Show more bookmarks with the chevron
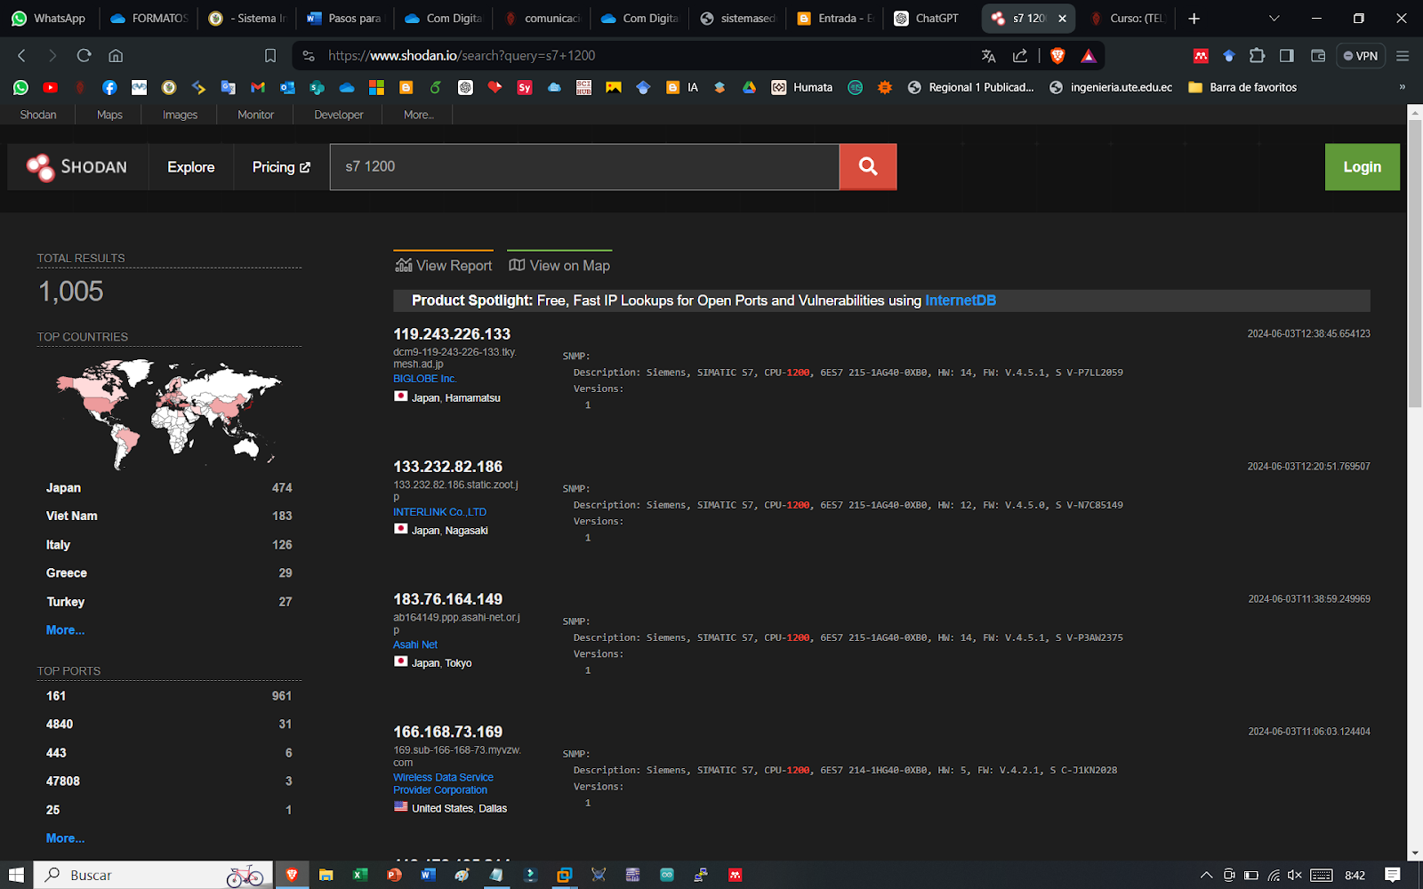This screenshot has height=889, width=1423. coord(1403,87)
